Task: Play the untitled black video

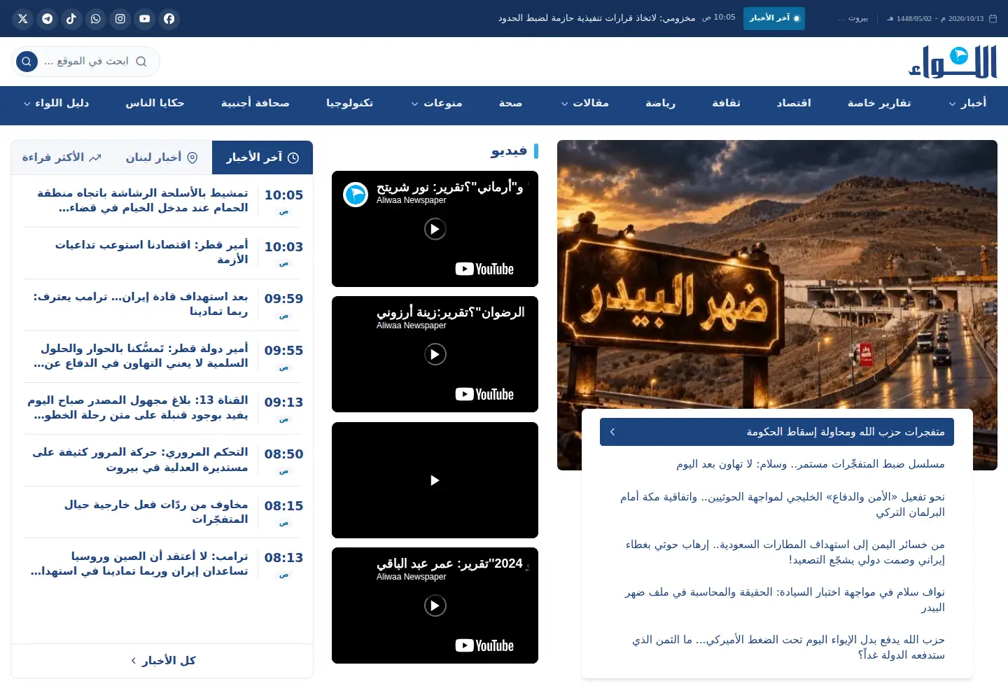Action: [x=435, y=480]
